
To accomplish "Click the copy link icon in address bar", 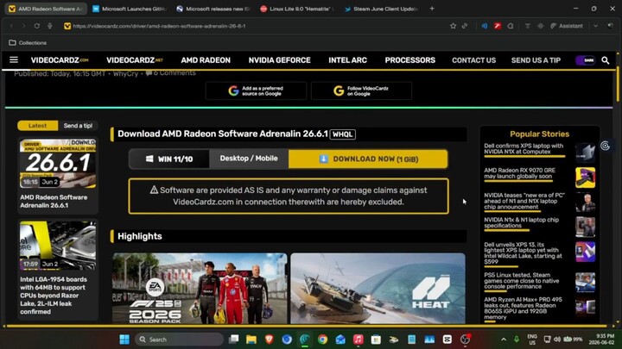I will (465, 26).
